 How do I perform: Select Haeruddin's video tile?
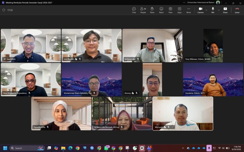(31, 46)
